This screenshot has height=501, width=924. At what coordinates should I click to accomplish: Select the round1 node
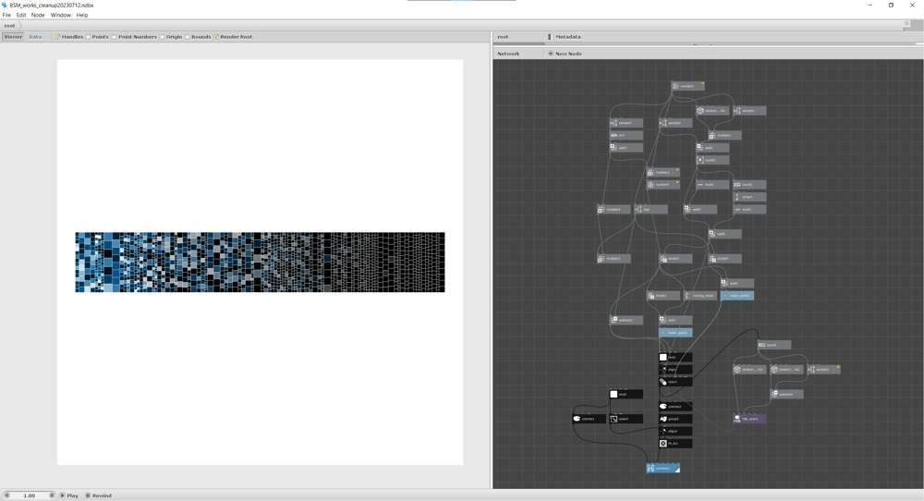click(x=712, y=160)
